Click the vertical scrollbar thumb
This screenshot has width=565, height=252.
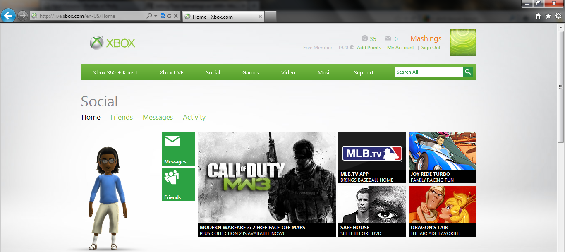click(561, 87)
